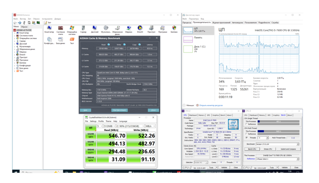Open the resource monitor link in Task Manager

coord(211,106)
